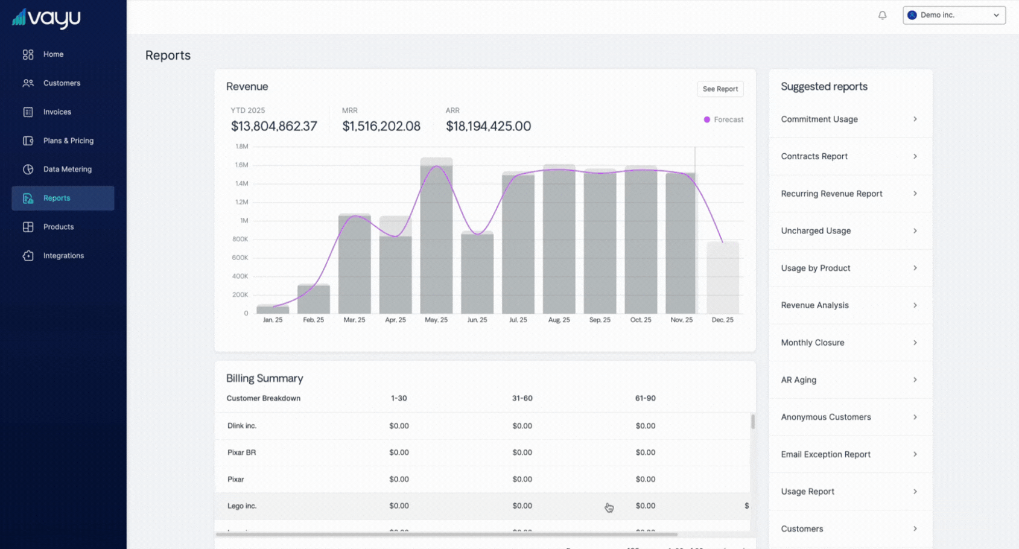Open the Recurring Revenue Report entry
Screen dimensions: 1019x549
coord(831,194)
